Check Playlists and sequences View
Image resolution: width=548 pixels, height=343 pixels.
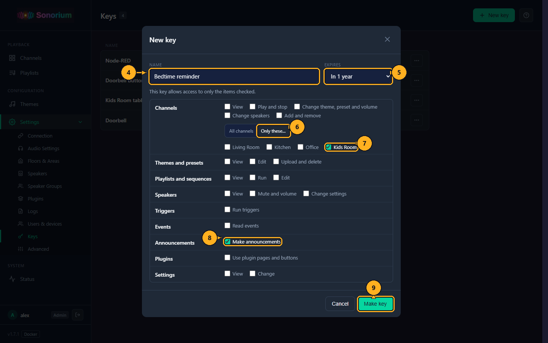(x=227, y=178)
